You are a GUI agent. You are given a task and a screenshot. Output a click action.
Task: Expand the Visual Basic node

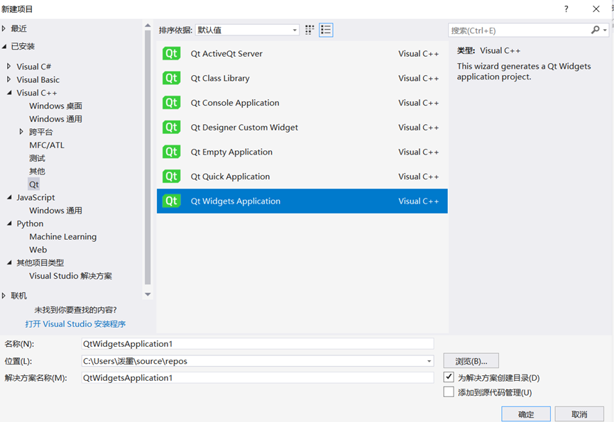[x=9, y=79]
